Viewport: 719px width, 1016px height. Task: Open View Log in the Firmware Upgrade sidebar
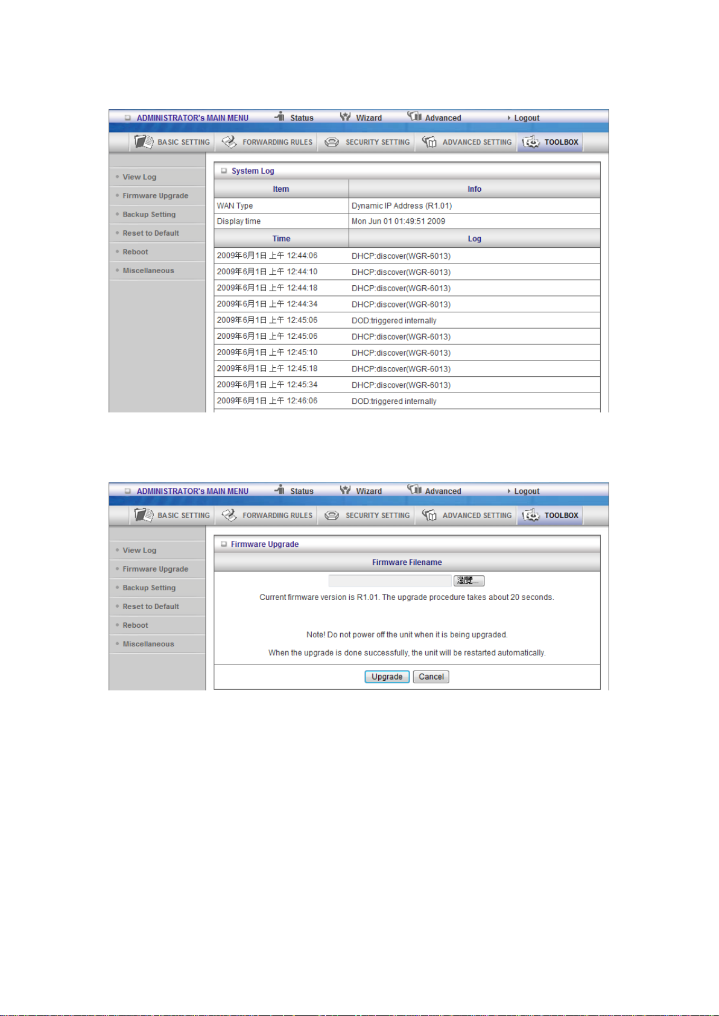[x=139, y=551]
